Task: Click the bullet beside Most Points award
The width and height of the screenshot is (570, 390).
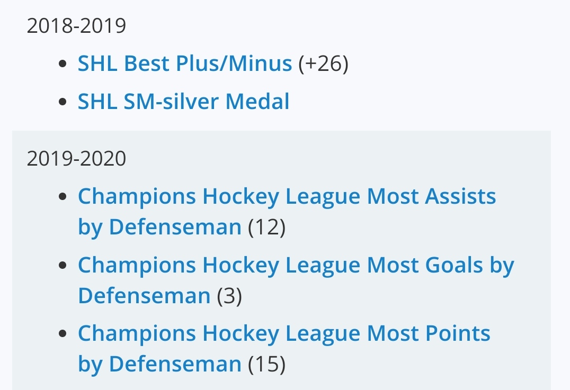Action: 63,334
